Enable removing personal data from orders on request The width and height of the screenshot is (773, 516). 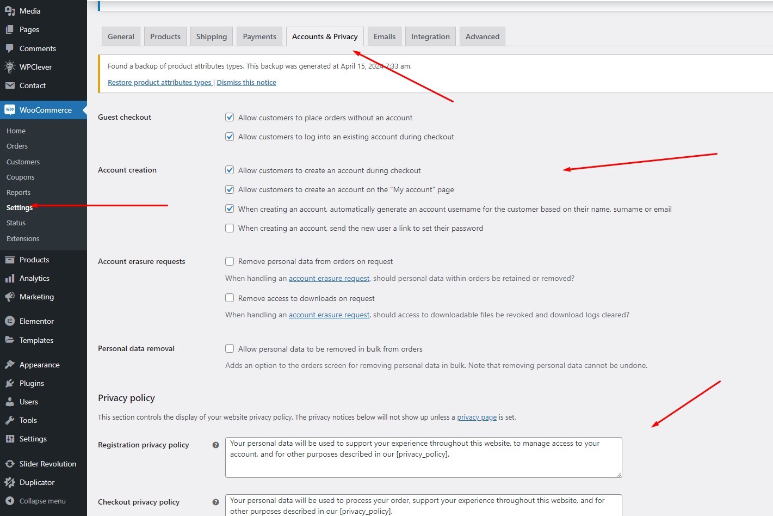[230, 261]
